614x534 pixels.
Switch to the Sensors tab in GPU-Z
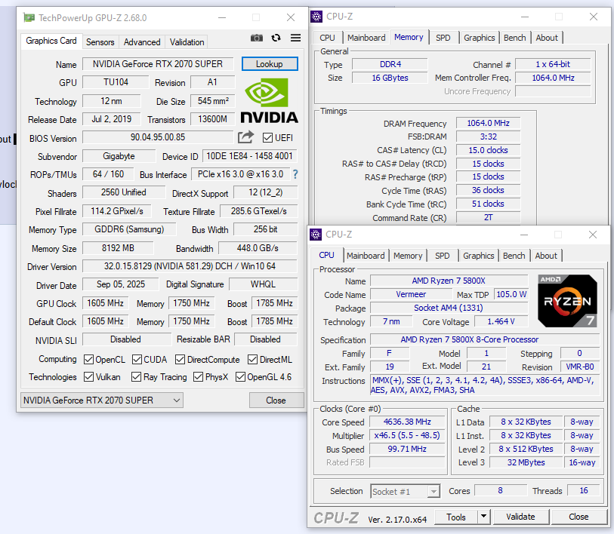(100, 41)
